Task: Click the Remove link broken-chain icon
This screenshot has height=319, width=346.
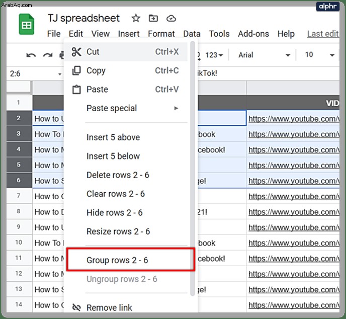Action: click(x=76, y=307)
